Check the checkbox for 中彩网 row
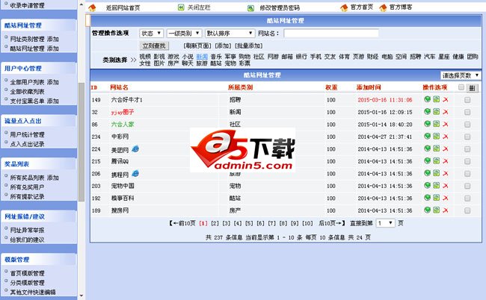 467,137
